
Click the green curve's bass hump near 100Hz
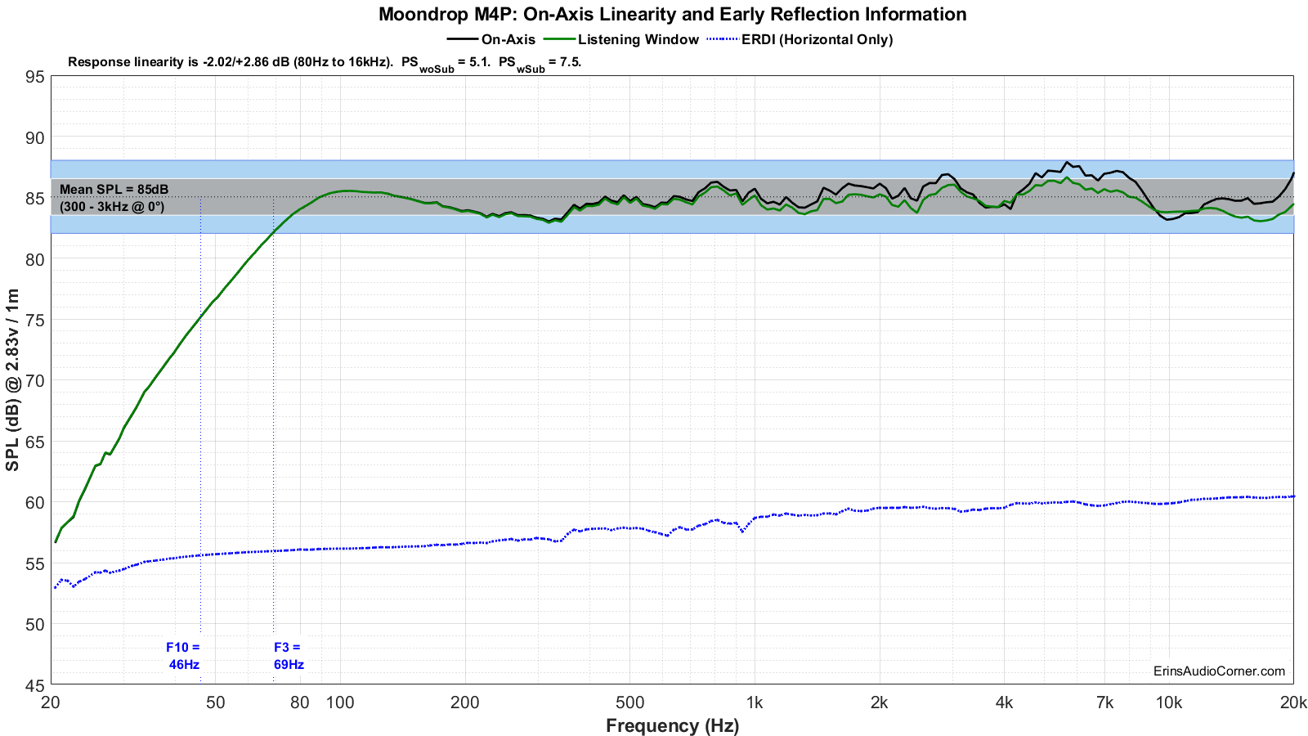347,191
